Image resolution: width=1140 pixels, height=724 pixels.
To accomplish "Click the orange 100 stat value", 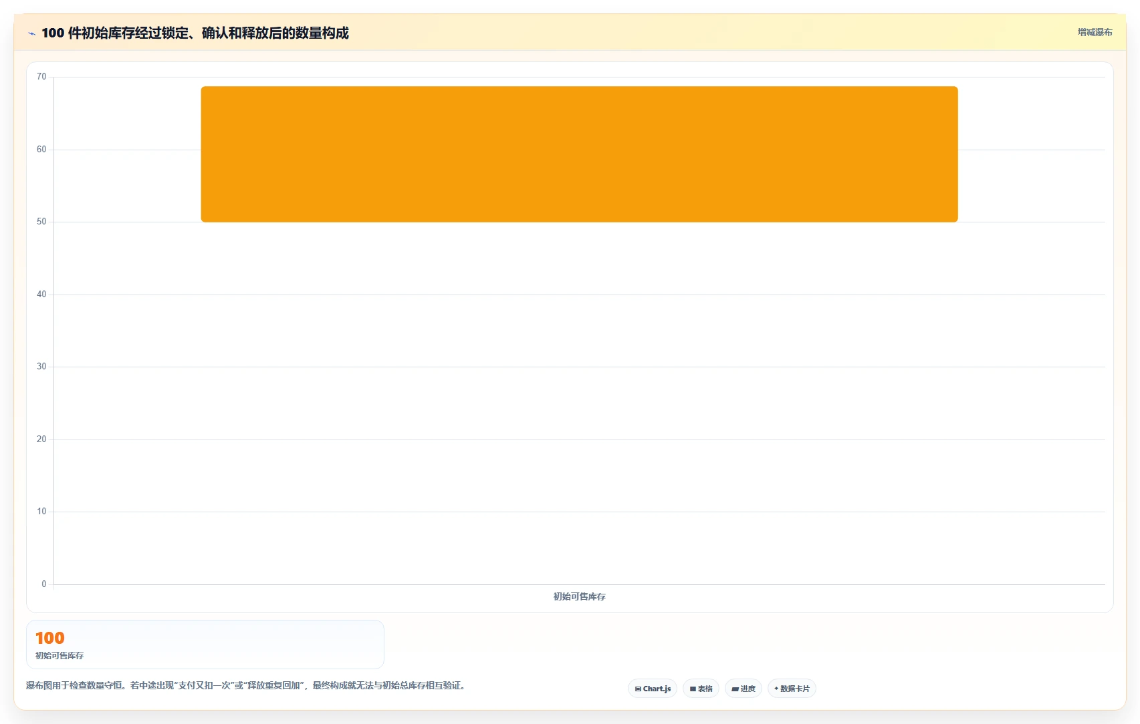I will pos(50,638).
